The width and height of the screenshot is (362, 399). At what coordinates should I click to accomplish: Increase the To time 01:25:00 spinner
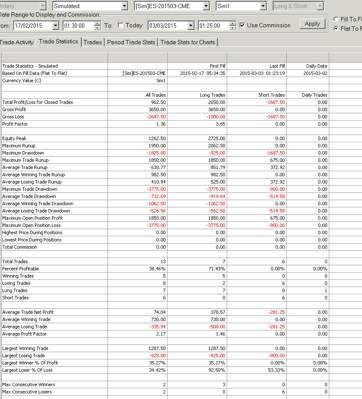(232, 23)
